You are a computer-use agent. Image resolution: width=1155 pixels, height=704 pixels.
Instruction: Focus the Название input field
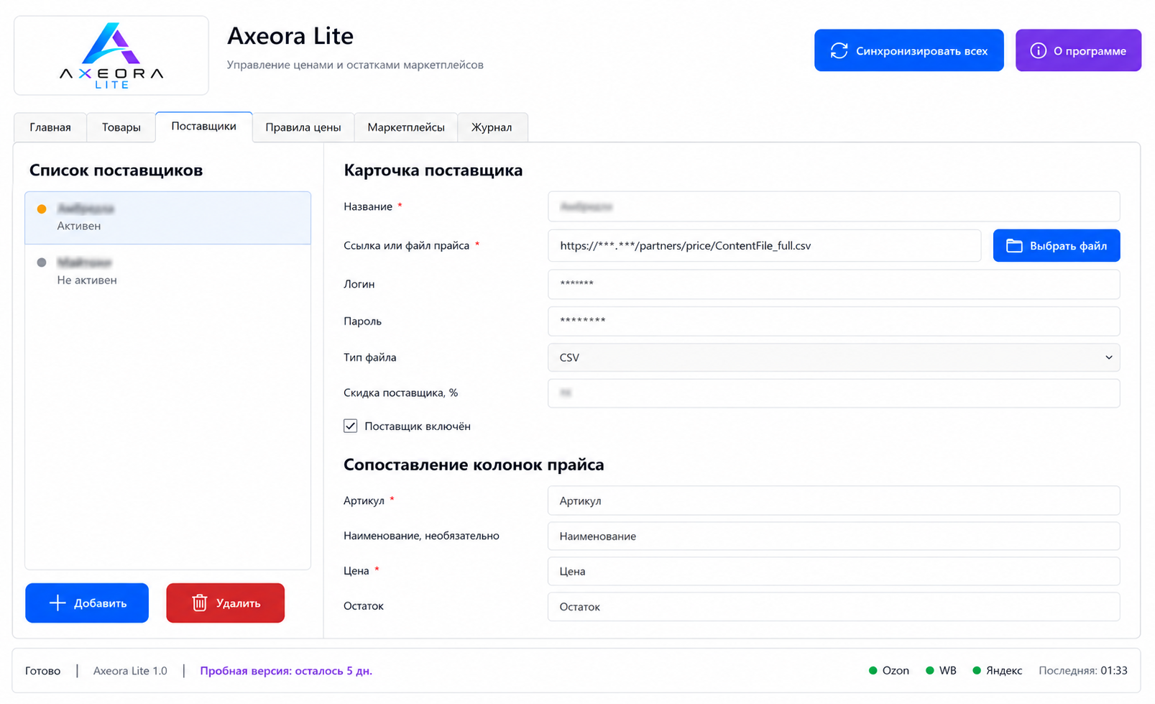click(x=834, y=206)
